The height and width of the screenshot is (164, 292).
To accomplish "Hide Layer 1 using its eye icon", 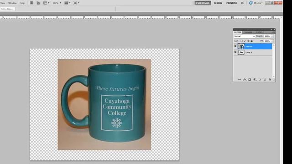I will pos(235,52).
